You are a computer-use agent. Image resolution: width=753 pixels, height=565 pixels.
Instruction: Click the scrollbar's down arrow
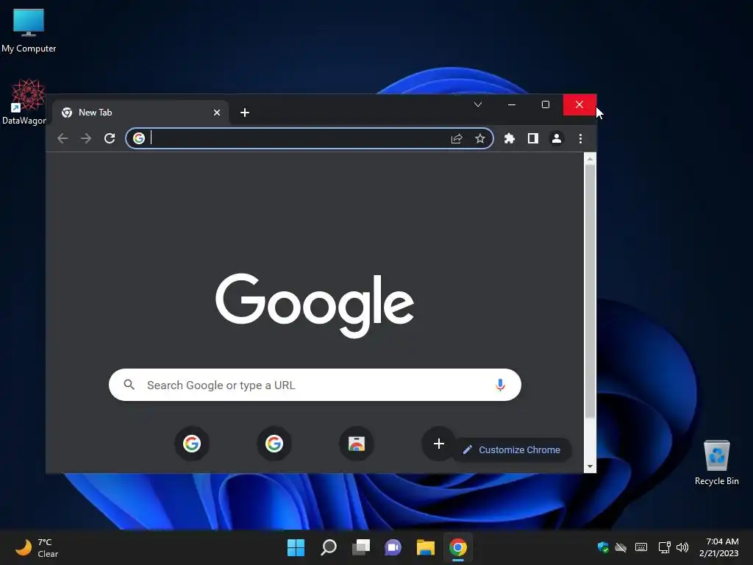(x=590, y=466)
